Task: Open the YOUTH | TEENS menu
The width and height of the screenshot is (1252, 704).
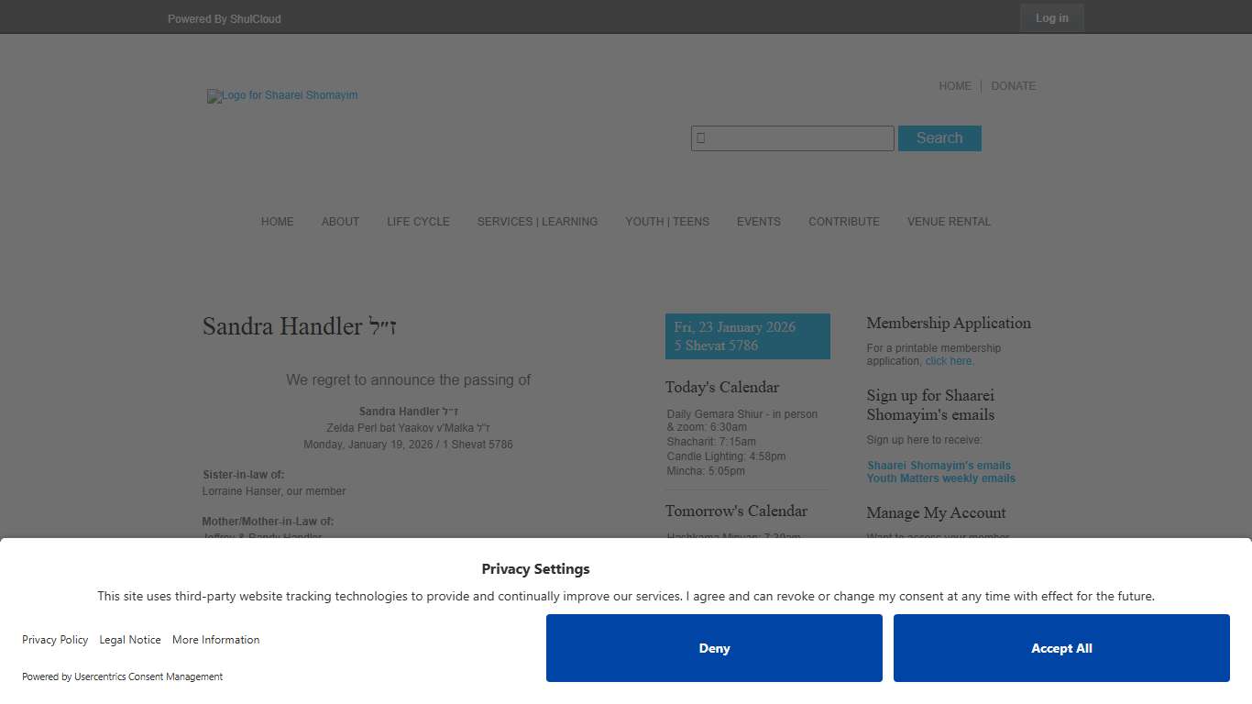Action: [x=667, y=222]
